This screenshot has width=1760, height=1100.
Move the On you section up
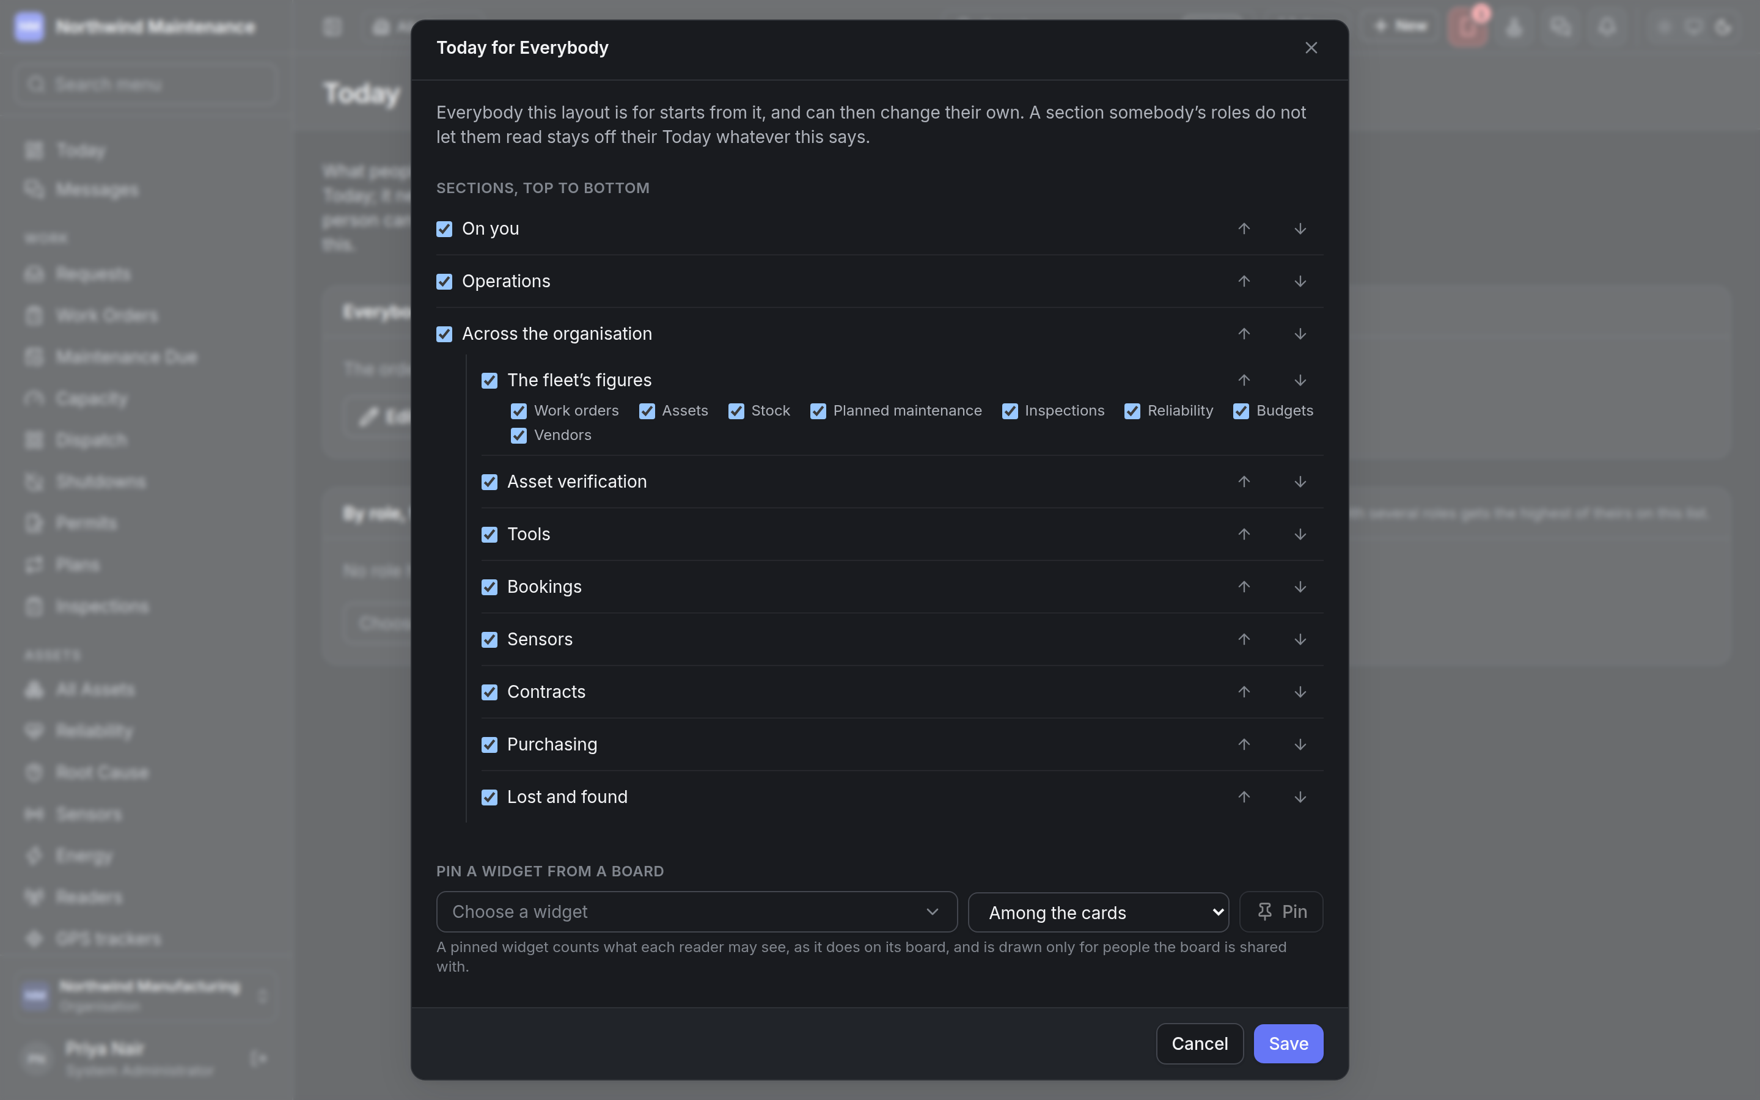click(1244, 229)
